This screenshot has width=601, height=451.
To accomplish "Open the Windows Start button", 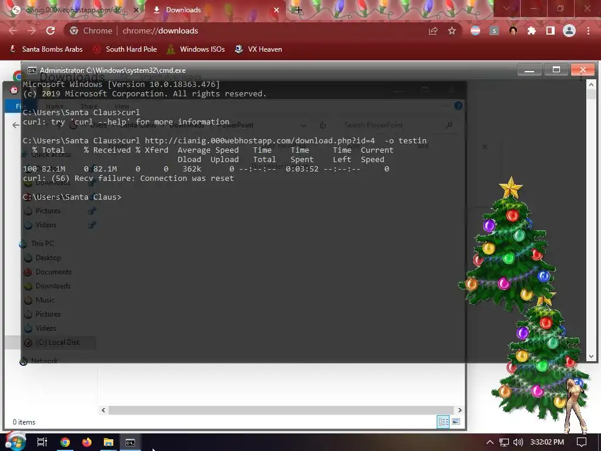I will pyautogui.click(x=15, y=442).
